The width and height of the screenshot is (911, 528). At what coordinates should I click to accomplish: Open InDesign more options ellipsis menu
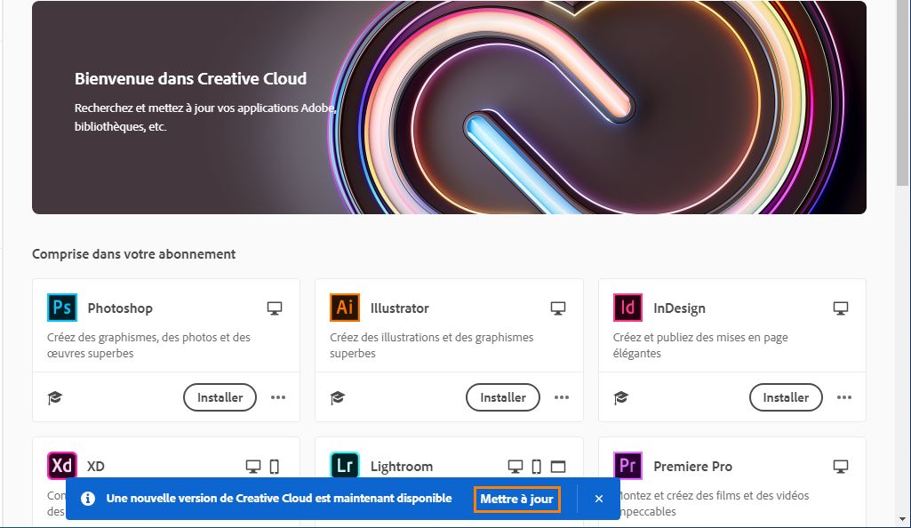tap(844, 397)
